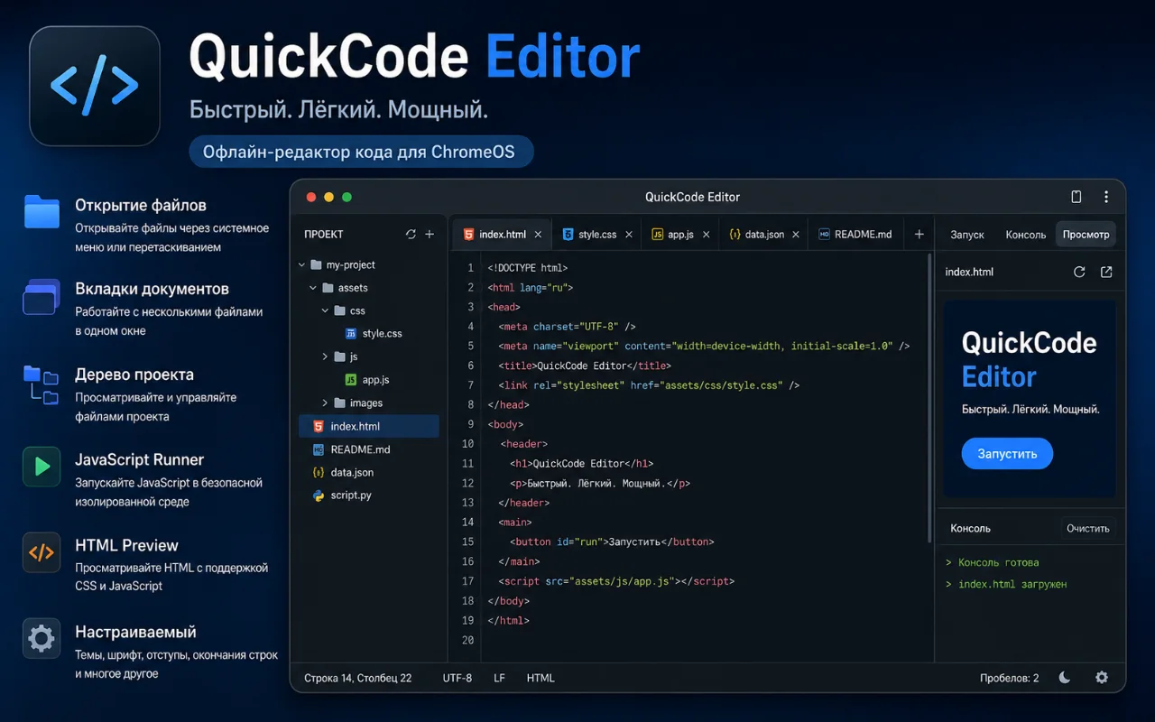The height and width of the screenshot is (722, 1155).
Task: Click the Настраиваемый gear icon
Action: tap(42, 638)
